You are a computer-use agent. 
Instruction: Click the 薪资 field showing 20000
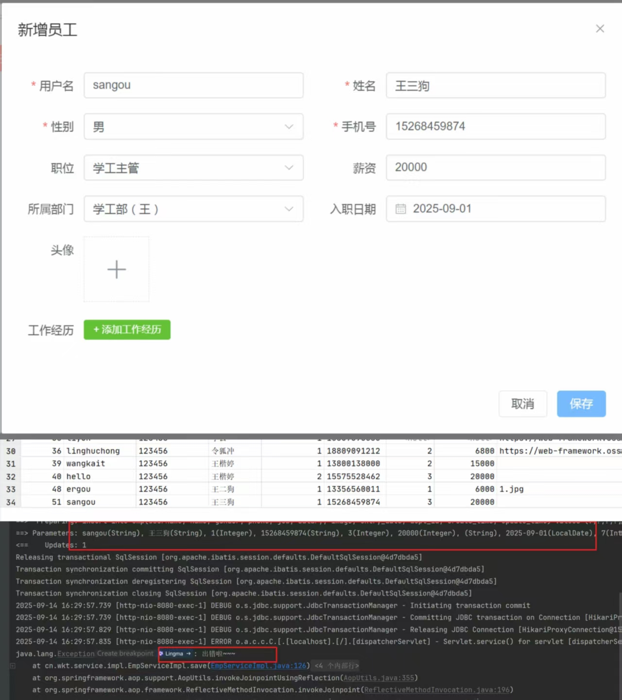(496, 168)
